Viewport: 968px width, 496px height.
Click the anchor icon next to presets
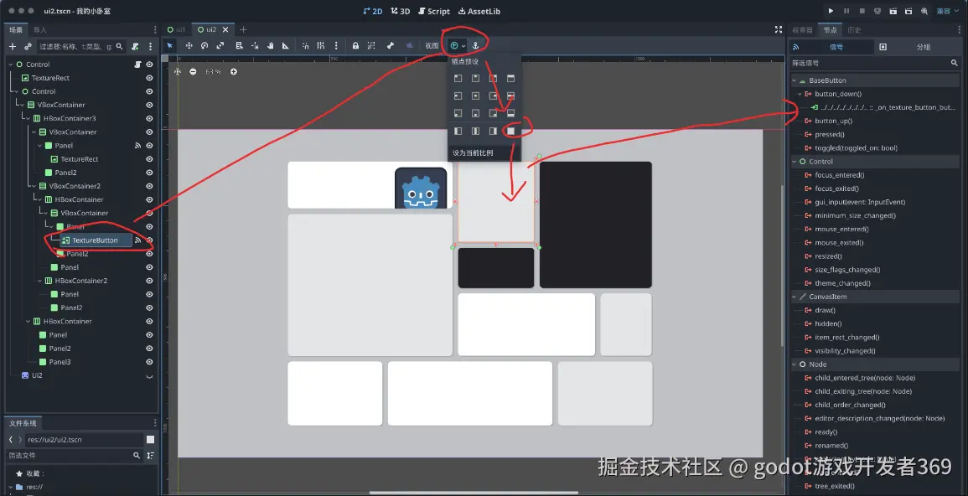point(475,45)
